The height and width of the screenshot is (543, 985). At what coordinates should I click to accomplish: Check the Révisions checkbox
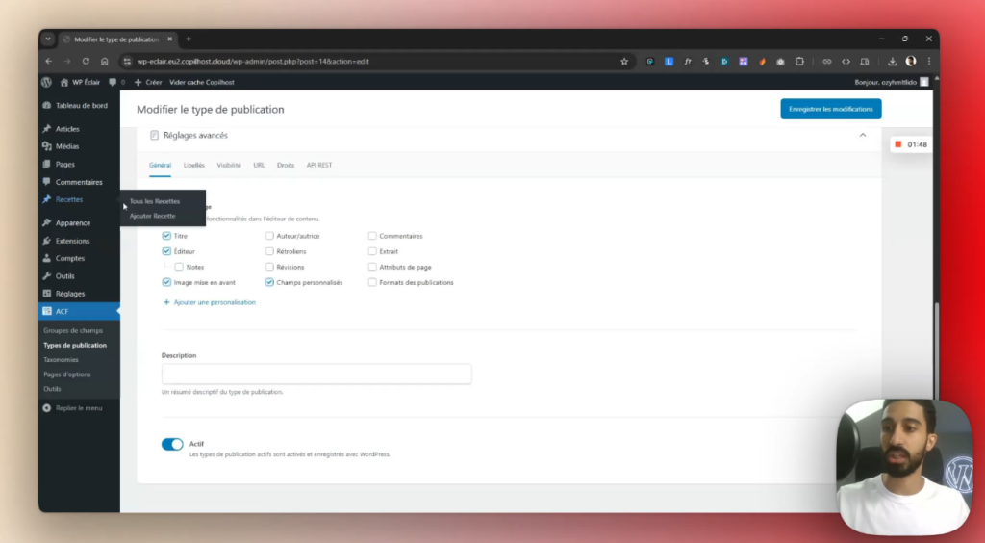point(269,267)
